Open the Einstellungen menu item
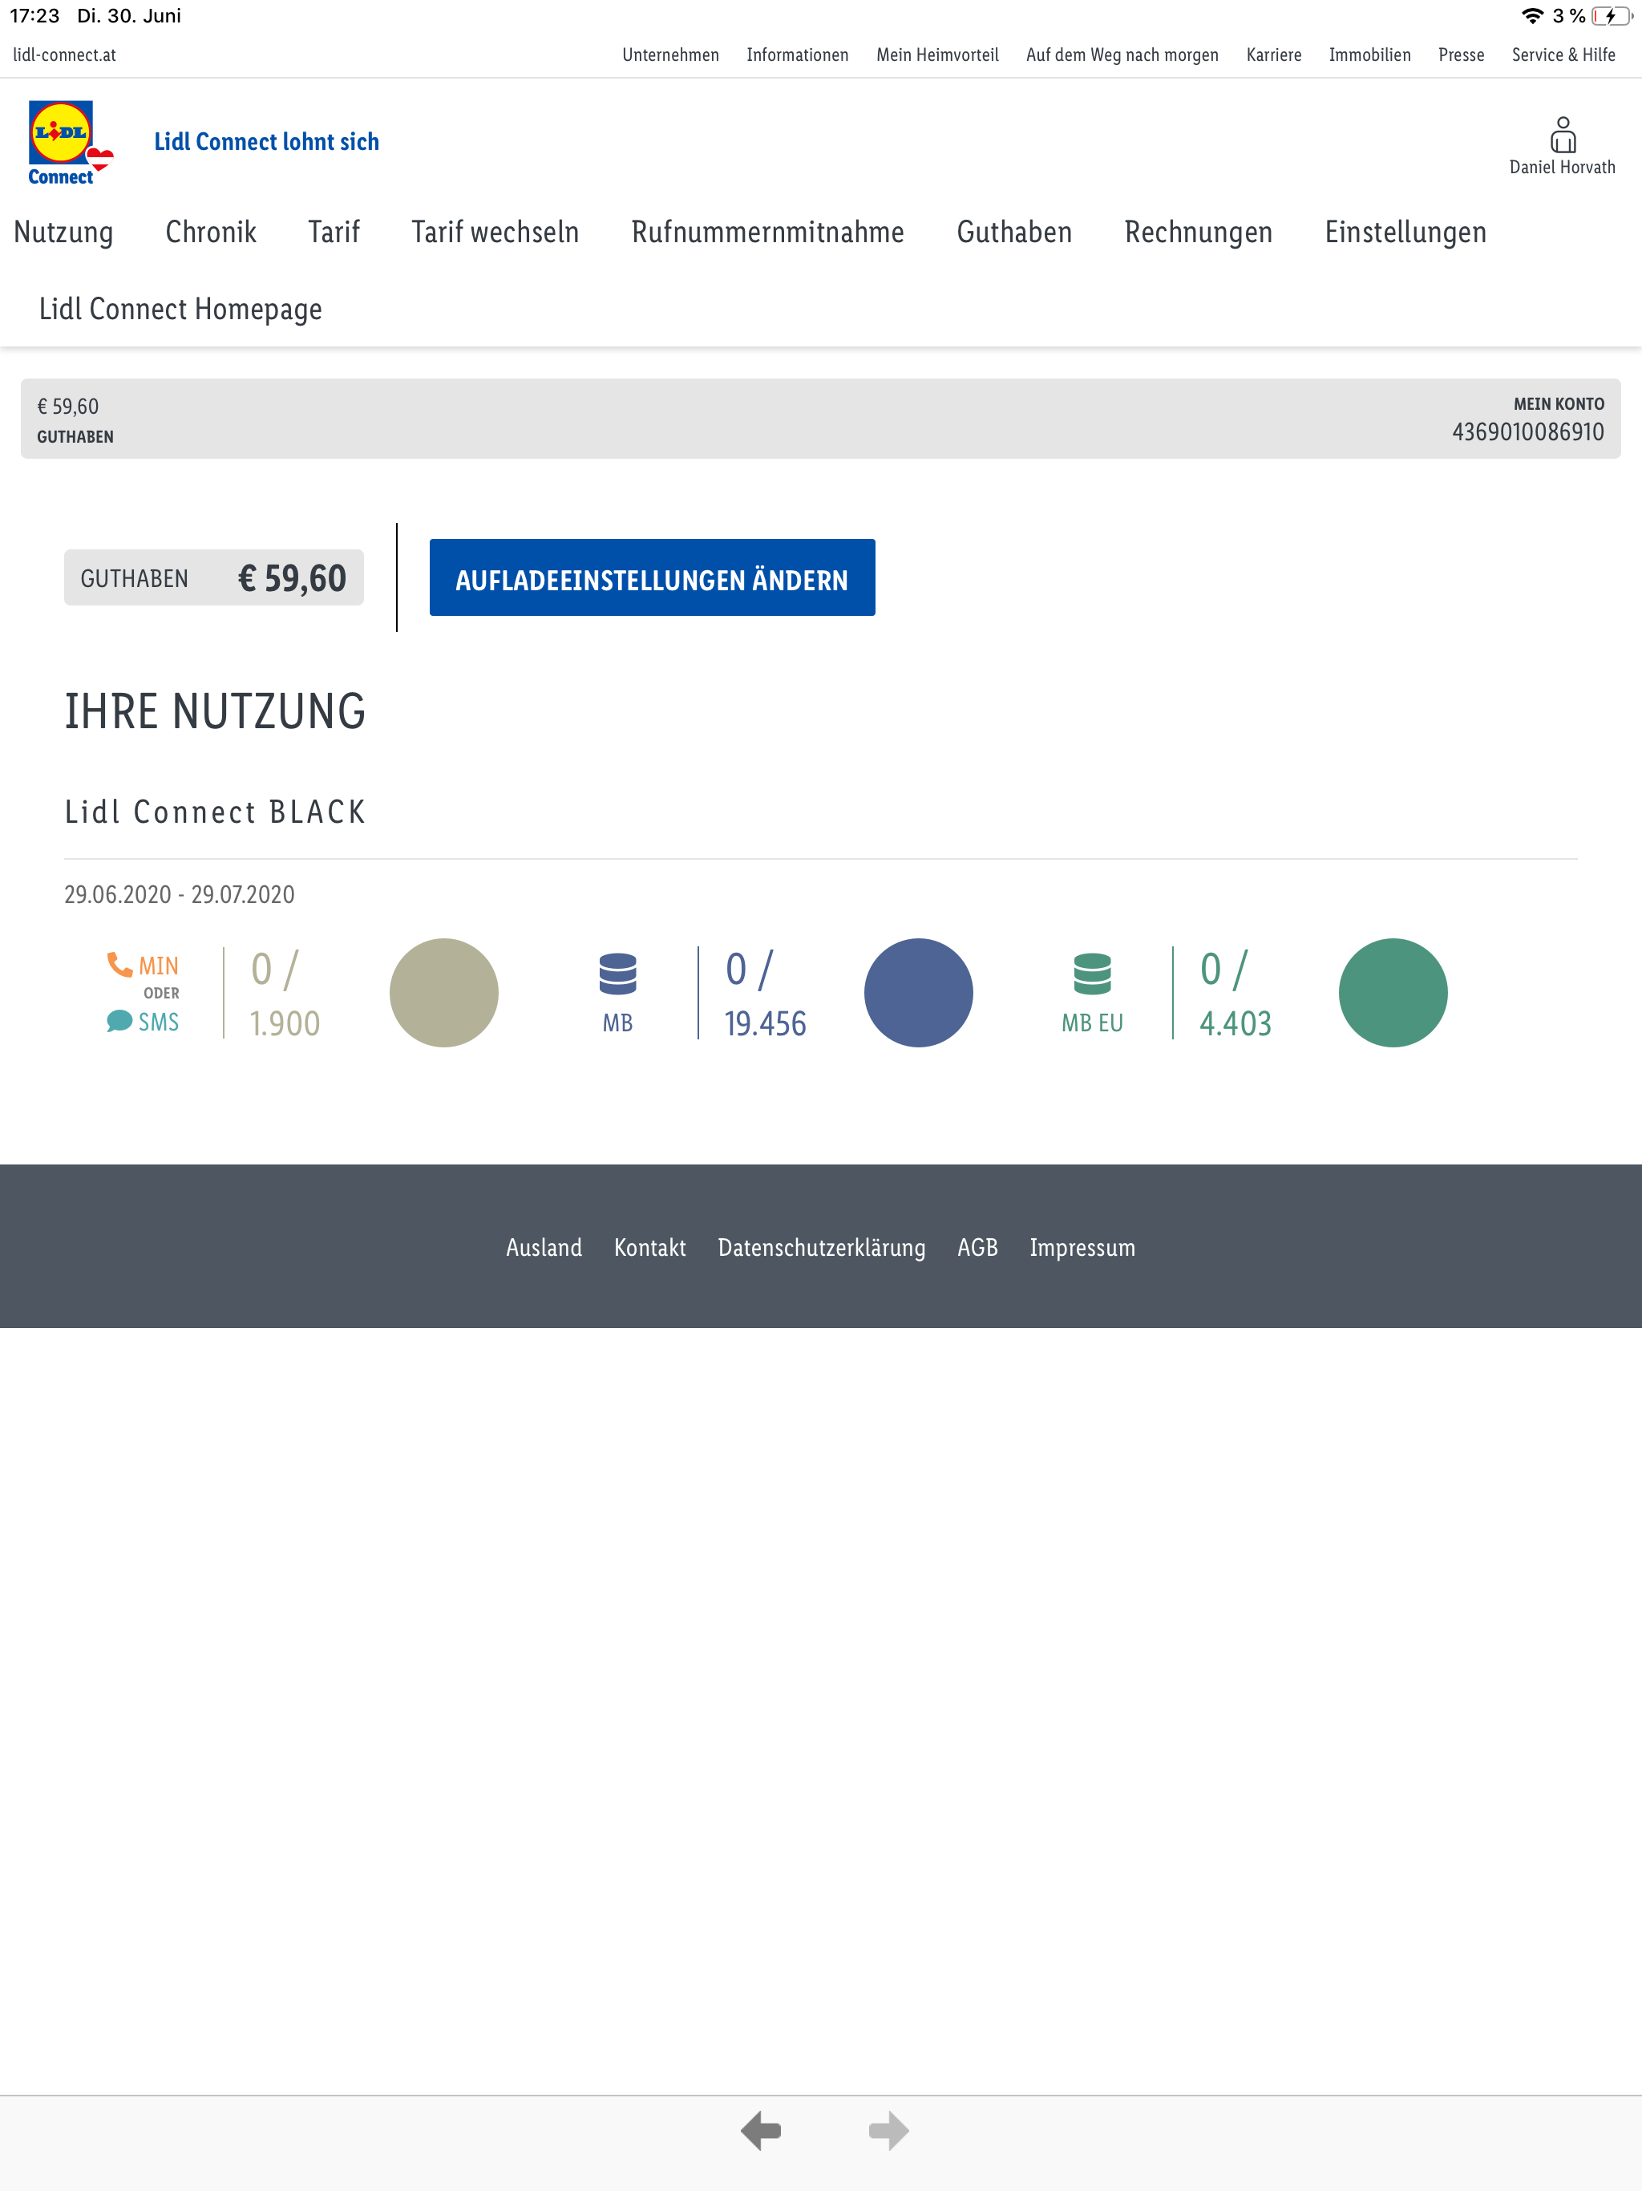The image size is (1642, 2191). (1405, 232)
